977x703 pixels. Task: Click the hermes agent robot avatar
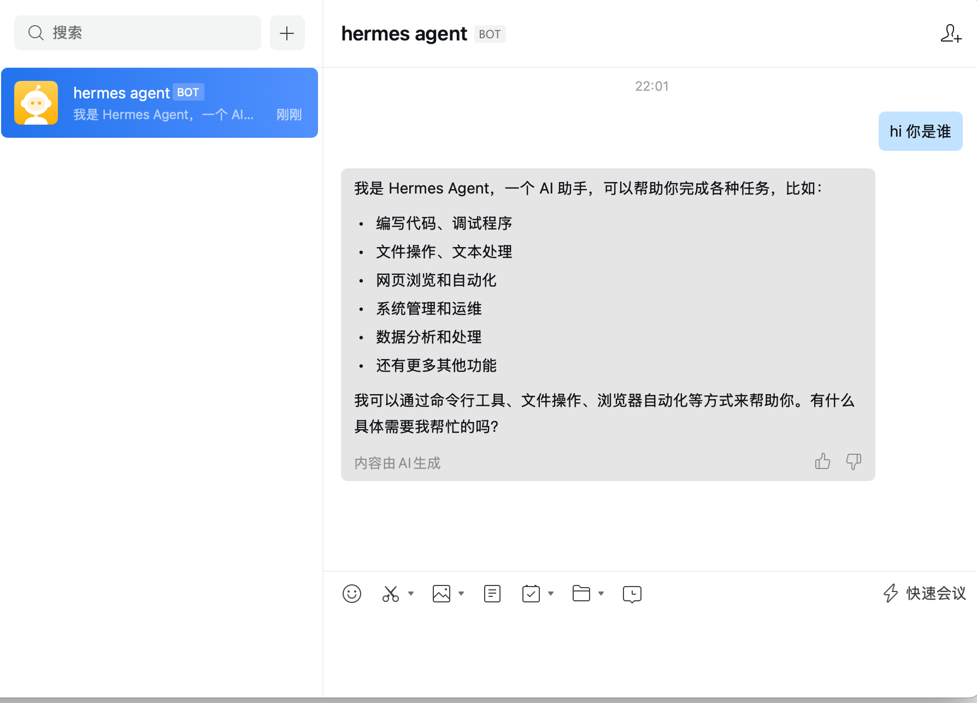(x=36, y=103)
